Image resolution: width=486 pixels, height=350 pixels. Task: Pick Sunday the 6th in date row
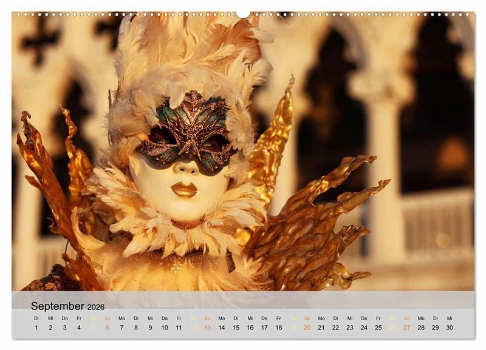pyautogui.click(x=108, y=328)
